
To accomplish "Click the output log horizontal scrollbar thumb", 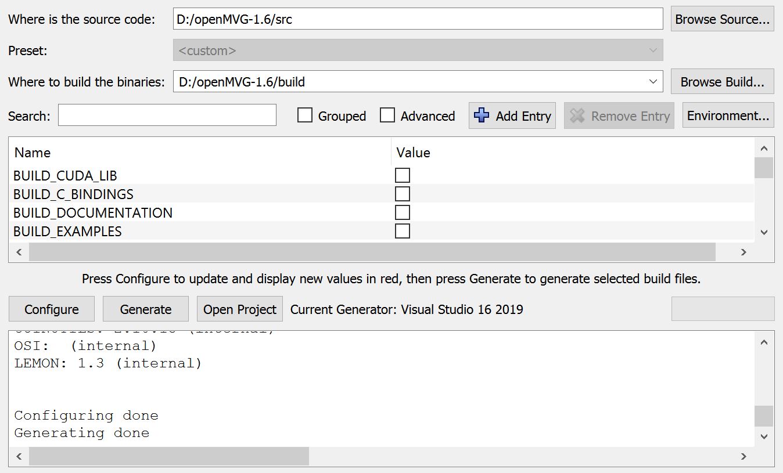I will click(169, 456).
